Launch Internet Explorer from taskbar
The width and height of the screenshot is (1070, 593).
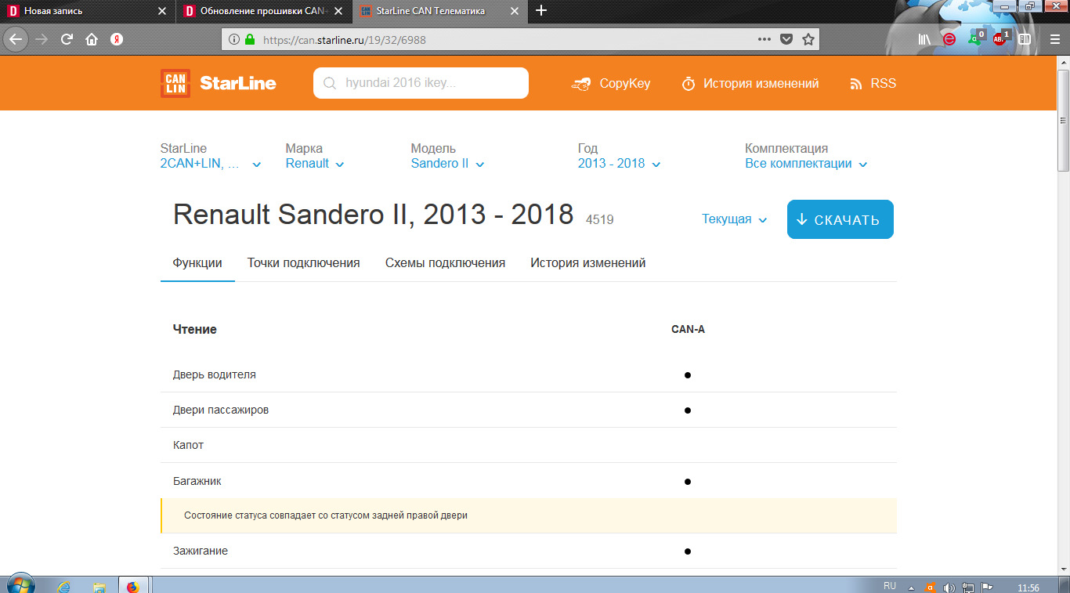click(x=64, y=586)
